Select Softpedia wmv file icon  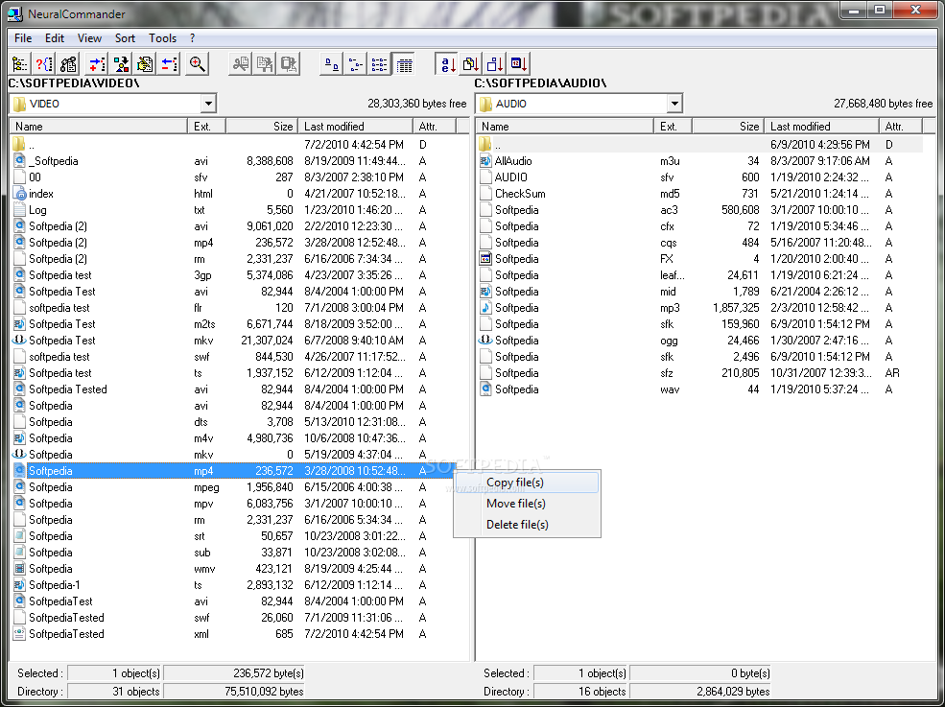(19, 568)
